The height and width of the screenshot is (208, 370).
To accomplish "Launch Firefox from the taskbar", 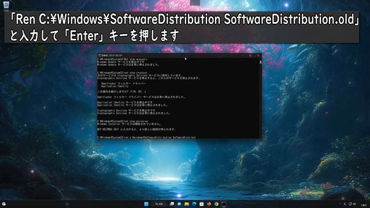I will coord(209,204).
